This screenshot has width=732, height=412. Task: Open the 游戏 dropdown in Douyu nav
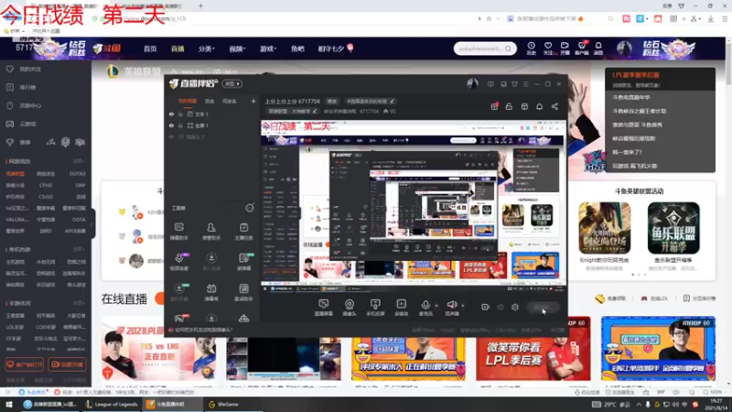(268, 49)
